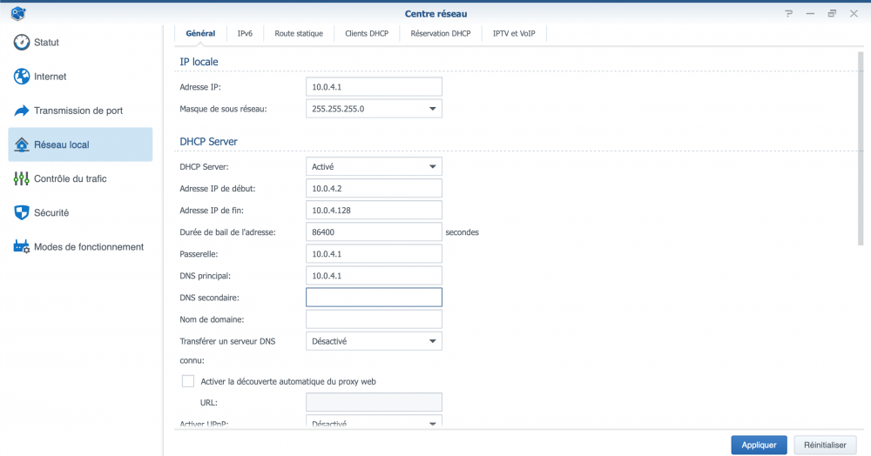Open the Clients DHCP tab
The height and width of the screenshot is (456, 871).
[x=367, y=34]
